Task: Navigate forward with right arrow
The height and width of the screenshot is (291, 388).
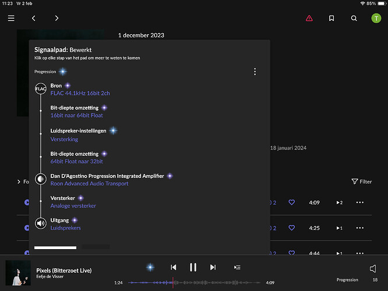Action: [x=57, y=18]
